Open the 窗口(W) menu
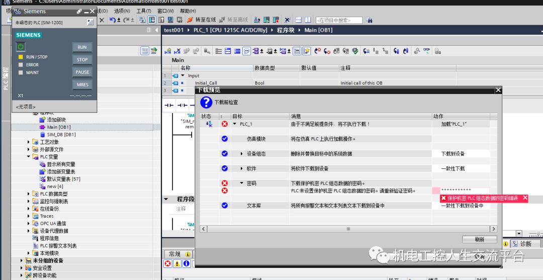The width and height of the screenshot is (543, 280). point(165,11)
